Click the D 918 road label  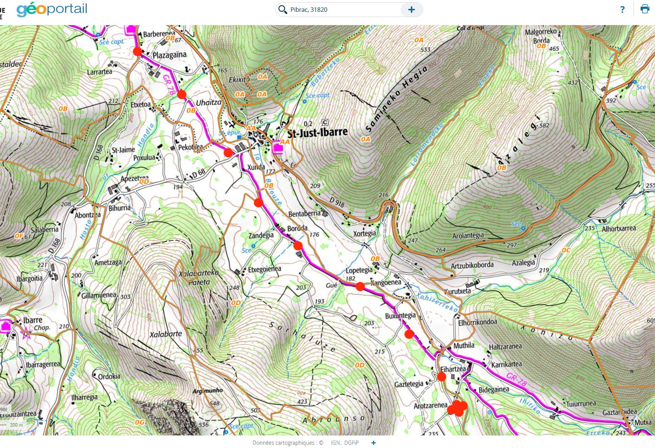coord(337,202)
